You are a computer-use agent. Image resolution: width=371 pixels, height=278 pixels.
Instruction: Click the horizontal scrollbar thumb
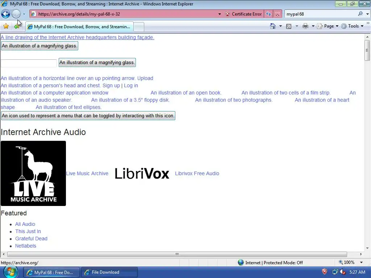click(x=177, y=254)
